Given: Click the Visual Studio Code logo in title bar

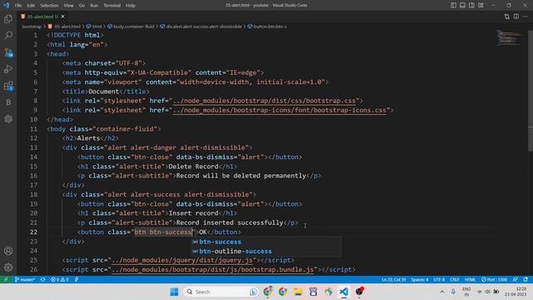Looking at the screenshot, I should click(6, 6).
